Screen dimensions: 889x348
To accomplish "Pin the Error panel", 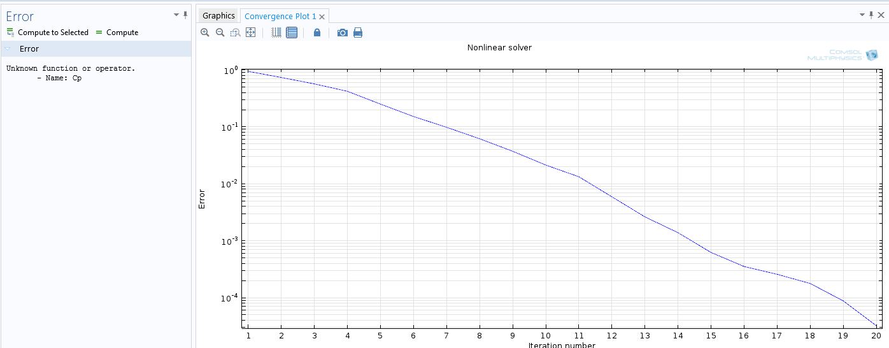I will point(185,15).
